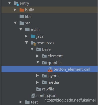Screen dimensions: 98x105
Task: Click the rawfile folder icon
Action: pyautogui.click(x=39, y=89)
